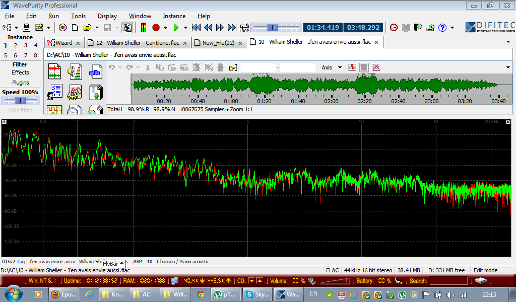Image resolution: width=516 pixels, height=302 pixels.
Task: Start playback with the green Play button
Action: coord(176,27)
